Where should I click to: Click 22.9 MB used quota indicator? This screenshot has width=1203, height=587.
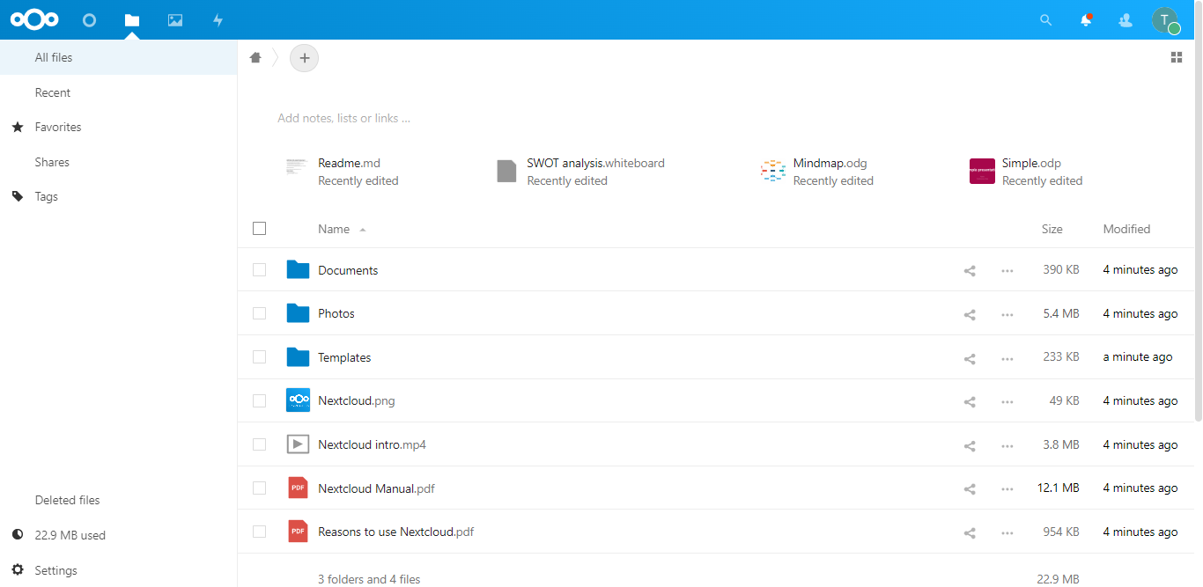(119, 535)
